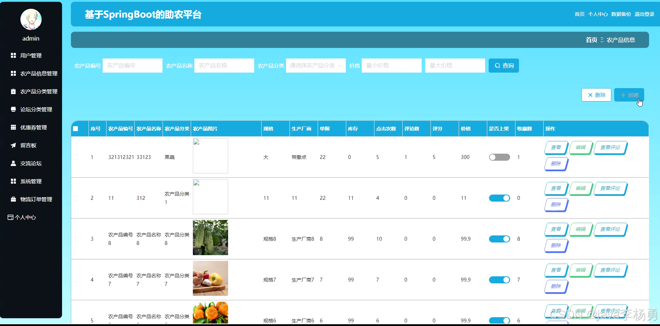The width and height of the screenshot is (660, 326).
Task: Click 数据备份 link in top header
Action: tap(621, 14)
